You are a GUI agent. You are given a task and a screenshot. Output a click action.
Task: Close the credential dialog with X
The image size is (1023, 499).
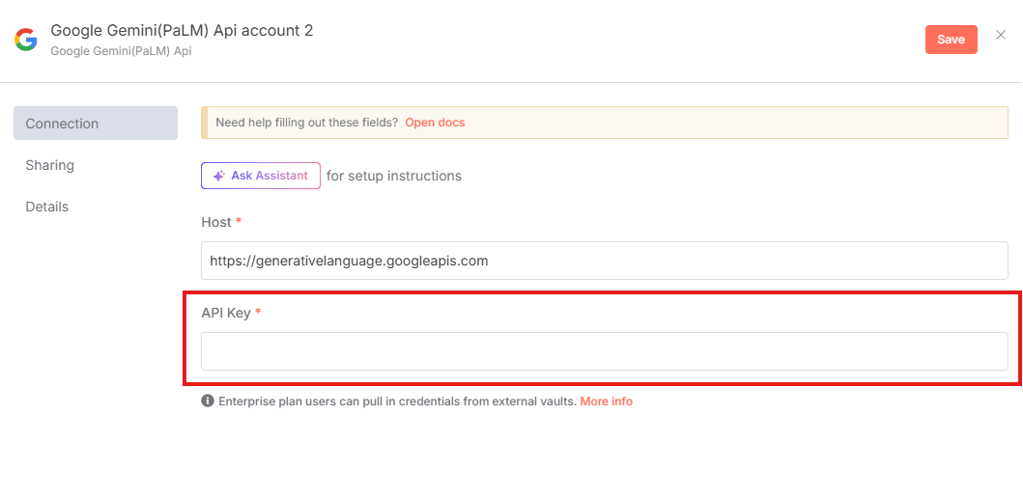point(1001,36)
